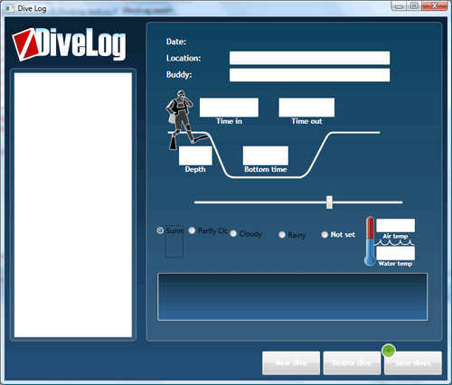Image resolution: width=452 pixels, height=385 pixels.
Task: Click the Depth input box
Action: [x=195, y=155]
